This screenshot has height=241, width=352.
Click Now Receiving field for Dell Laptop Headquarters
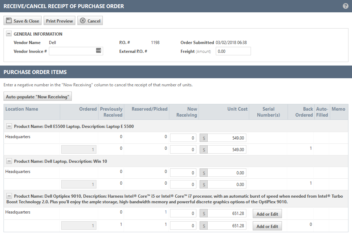click(183, 173)
